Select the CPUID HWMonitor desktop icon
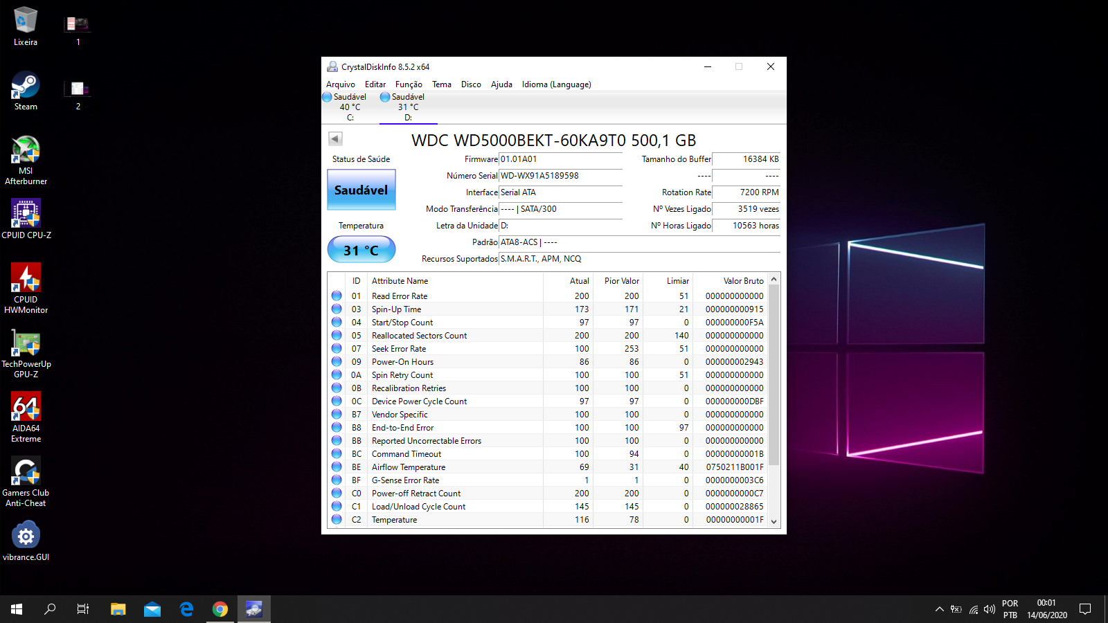 coord(26,289)
